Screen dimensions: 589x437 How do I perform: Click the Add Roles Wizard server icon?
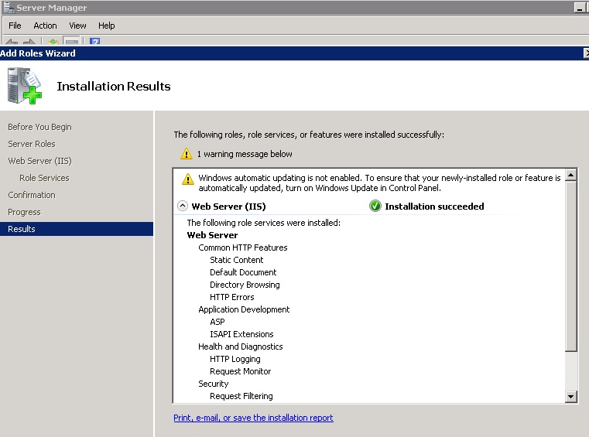[x=25, y=86]
